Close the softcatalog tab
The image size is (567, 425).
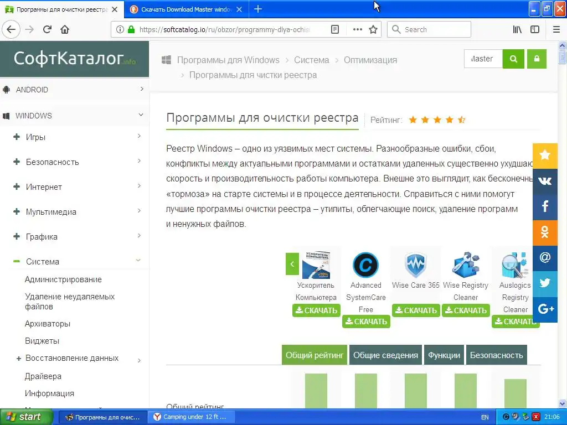coord(115,9)
